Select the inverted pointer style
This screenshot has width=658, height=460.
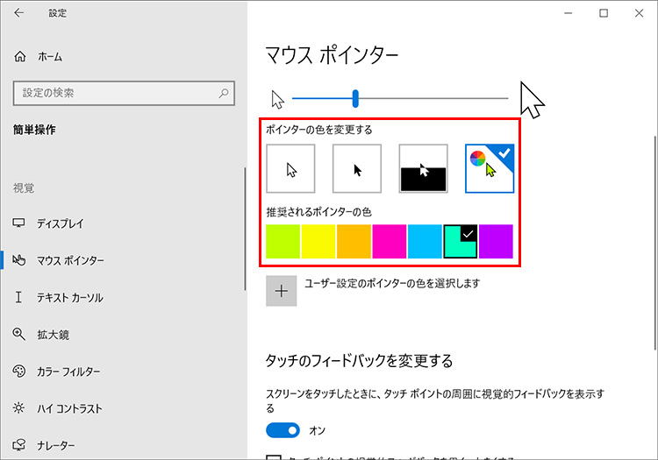click(x=424, y=169)
